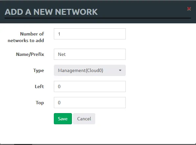Click the ADD A NEW NETWORK title
The height and width of the screenshot is (145, 196).
coord(51,12)
